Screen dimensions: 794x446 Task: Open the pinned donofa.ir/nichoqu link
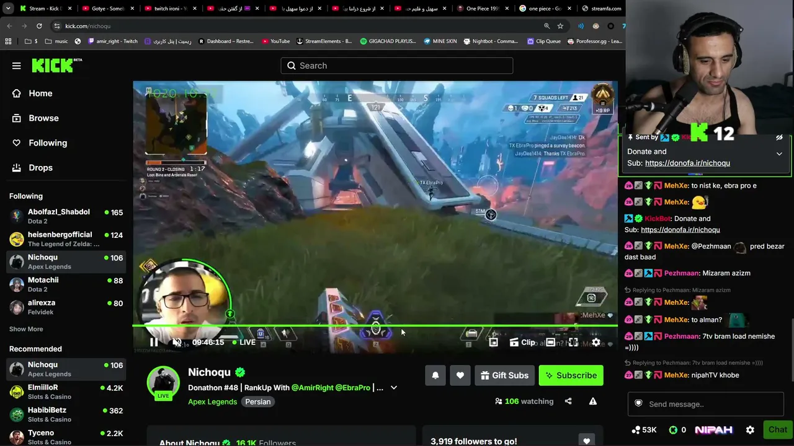point(687,163)
